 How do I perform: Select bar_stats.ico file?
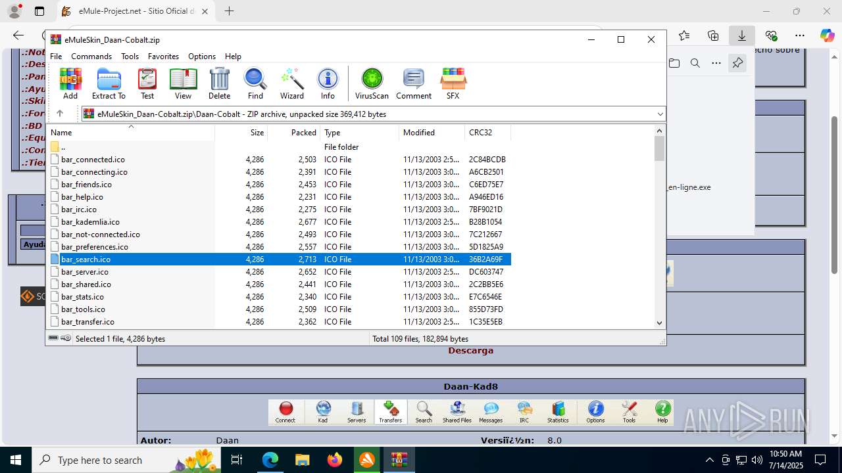coord(279,296)
